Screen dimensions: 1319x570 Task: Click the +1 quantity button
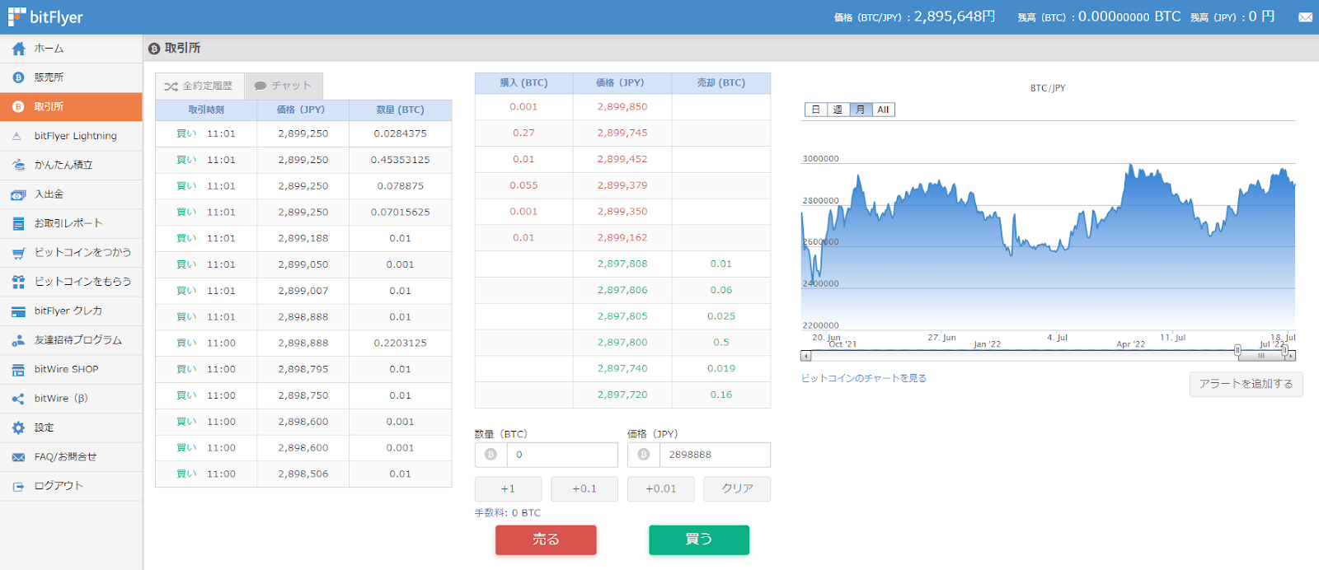[508, 488]
